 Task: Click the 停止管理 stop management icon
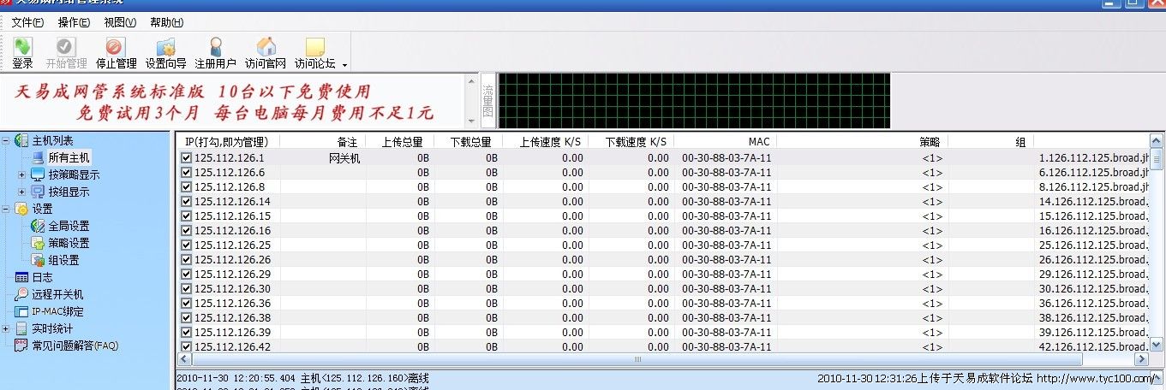tap(115, 46)
